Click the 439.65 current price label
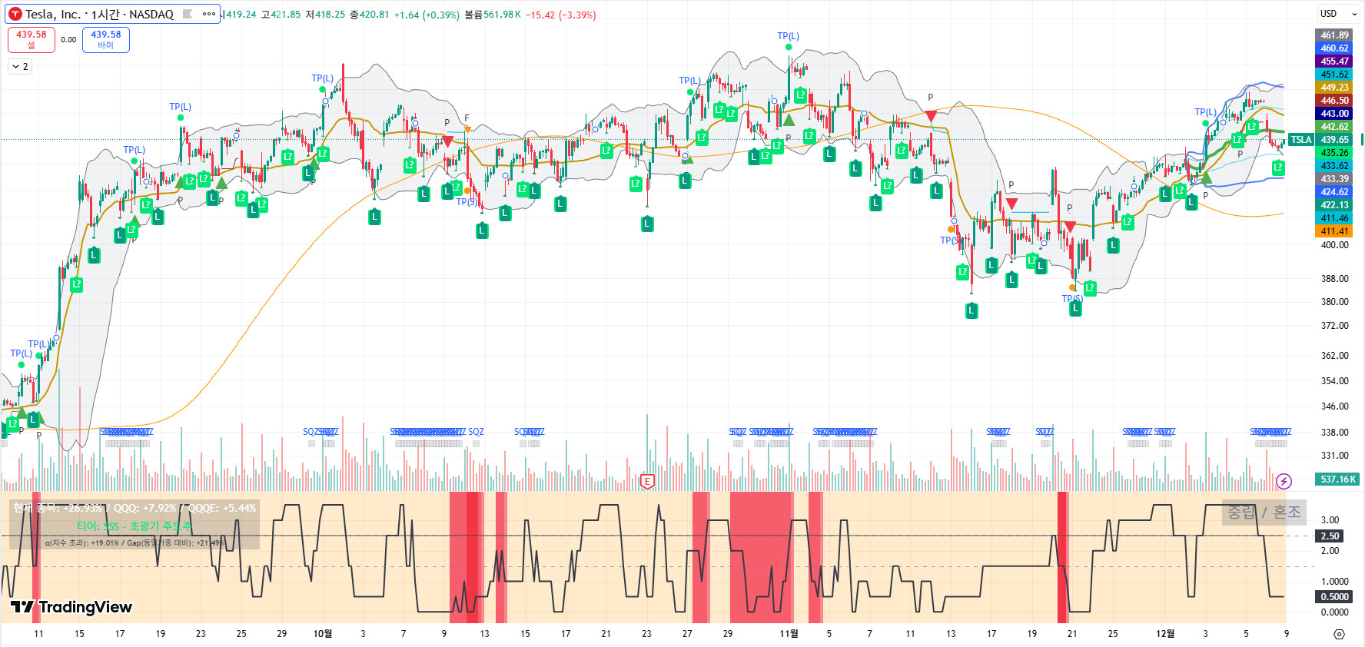The height and width of the screenshot is (647, 1365). tap(1334, 140)
